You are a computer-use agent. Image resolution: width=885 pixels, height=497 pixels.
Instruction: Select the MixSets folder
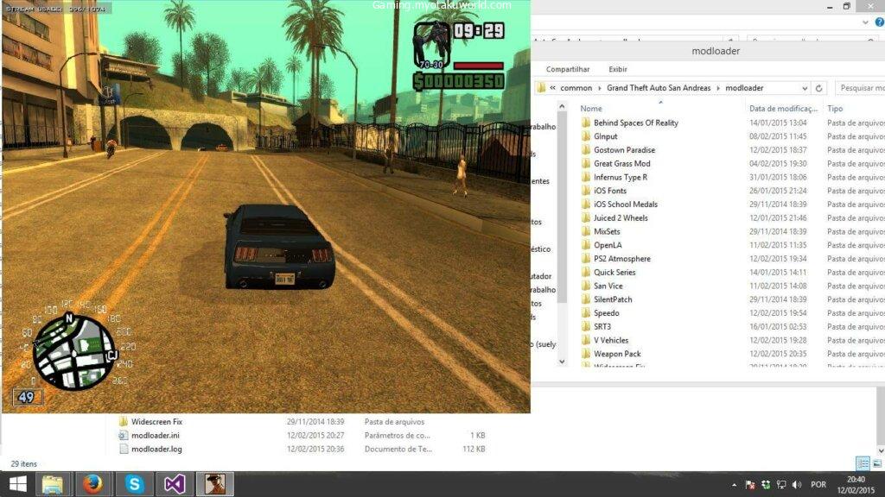point(607,231)
